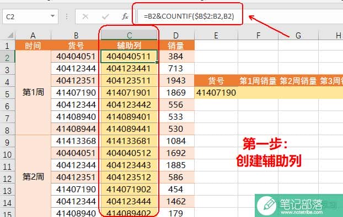Image resolution: width=343 pixels, height=217 pixels.
Task: Click sales cell 1462
Action: tap(176, 201)
